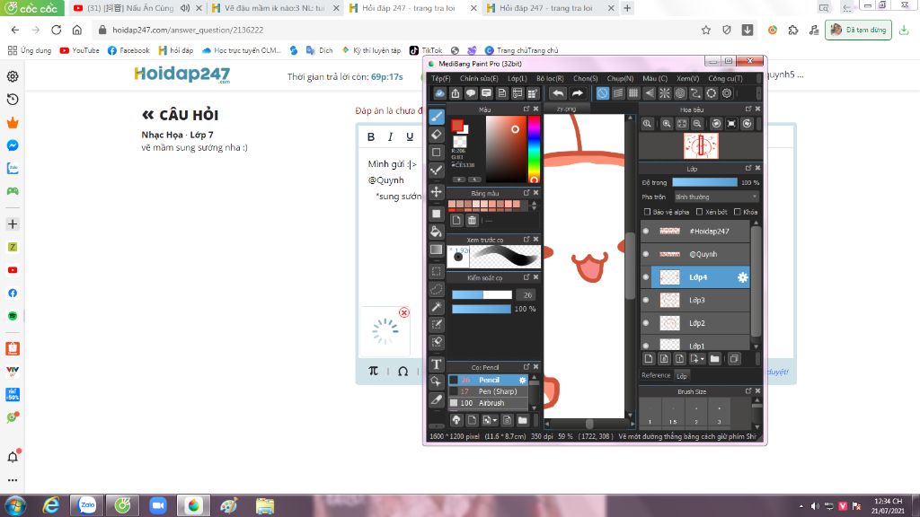
Task: Turn off snap using the circle icon
Action: tap(603, 93)
